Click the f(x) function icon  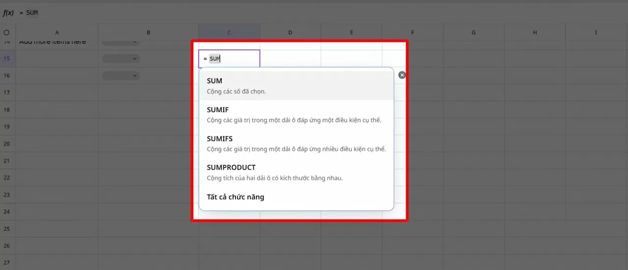pos(8,13)
